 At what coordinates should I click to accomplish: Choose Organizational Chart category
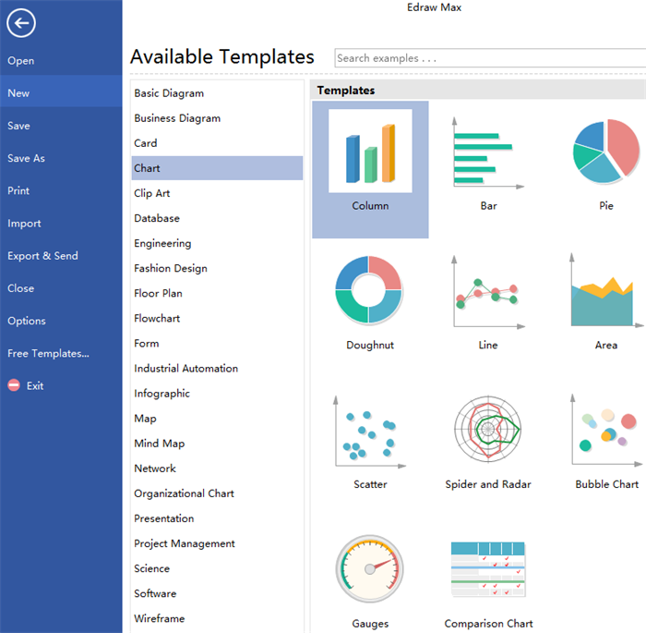[217, 493]
